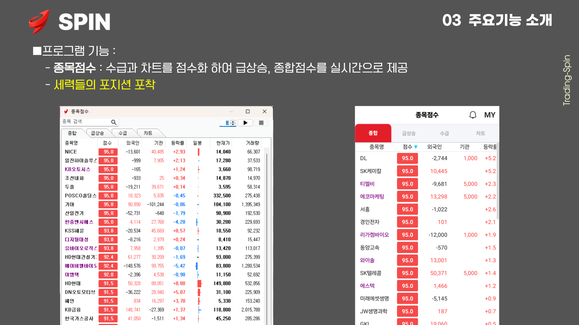
Task: Click the 거래량 column header
Action: point(252,143)
